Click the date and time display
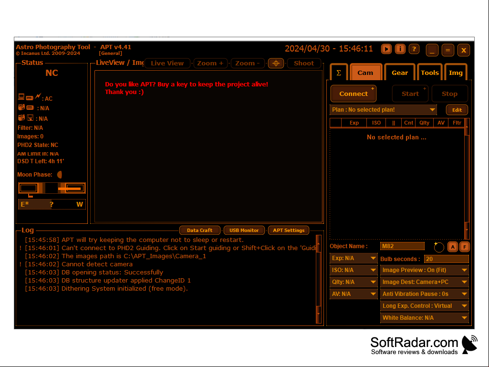The image size is (489, 367). point(329,49)
